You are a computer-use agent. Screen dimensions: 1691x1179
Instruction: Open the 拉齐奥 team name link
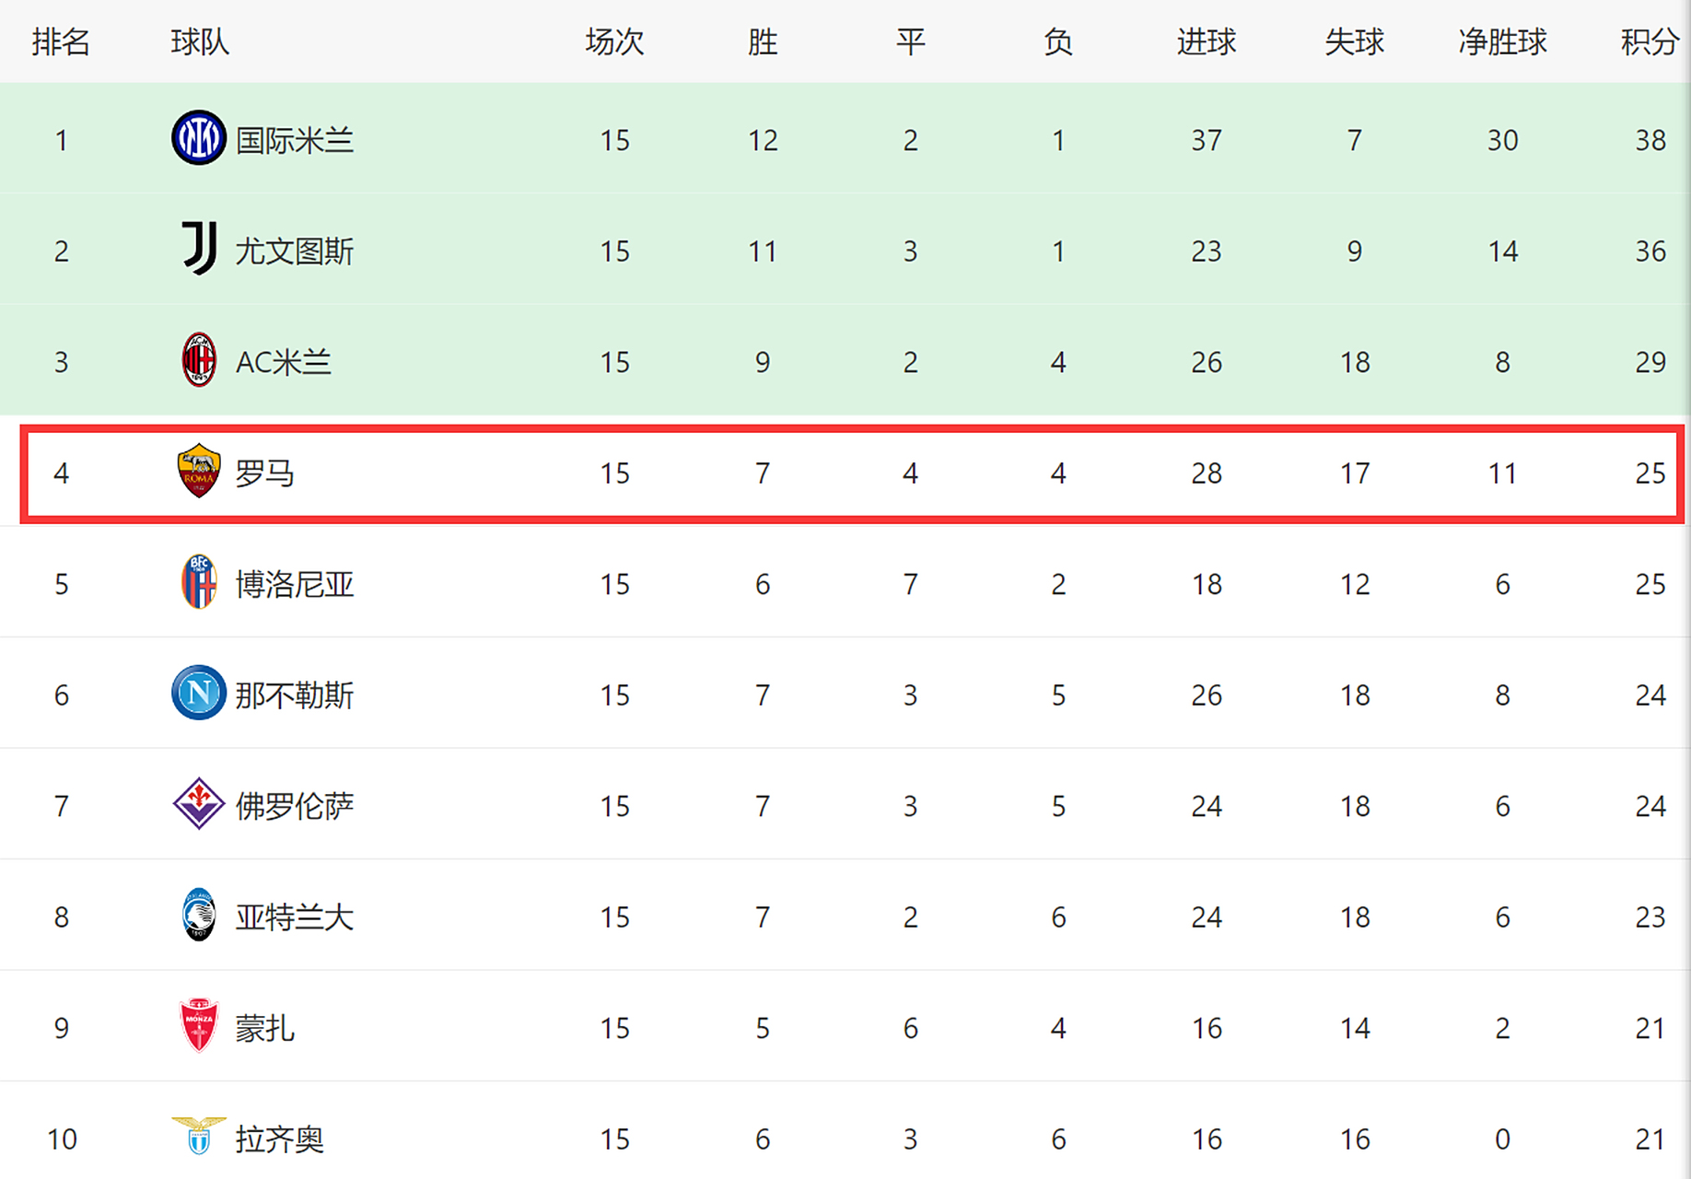click(x=280, y=1139)
